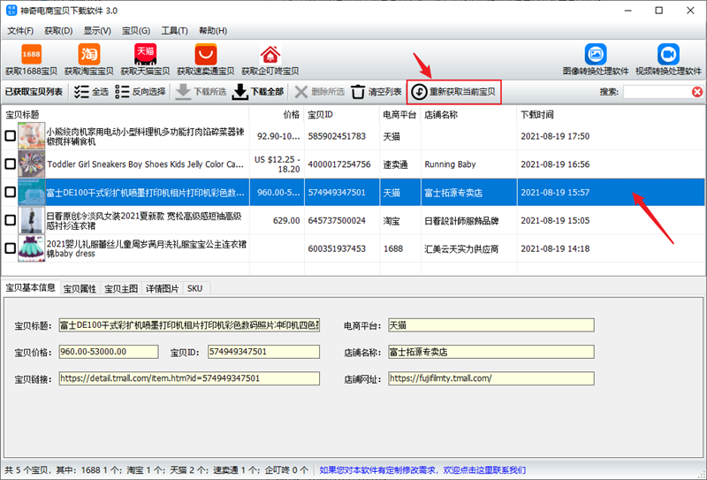This screenshot has height=480, width=707.
Task: Sort by the 下载时间 column header
Action: 611,115
